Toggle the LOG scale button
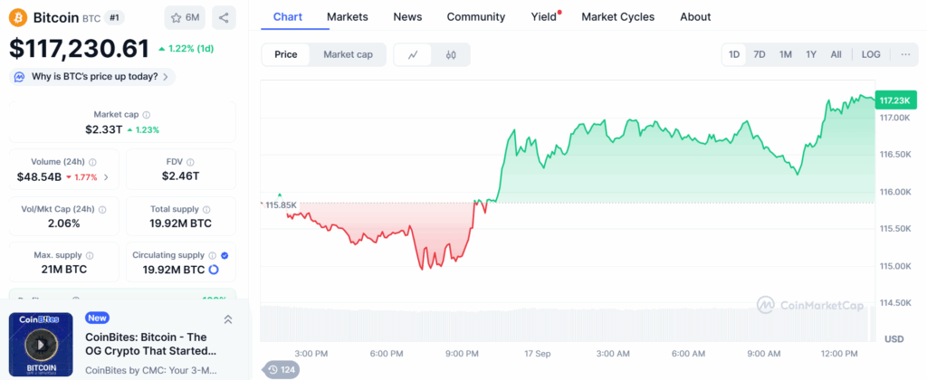Image resolution: width=927 pixels, height=380 pixels. pyautogui.click(x=871, y=54)
